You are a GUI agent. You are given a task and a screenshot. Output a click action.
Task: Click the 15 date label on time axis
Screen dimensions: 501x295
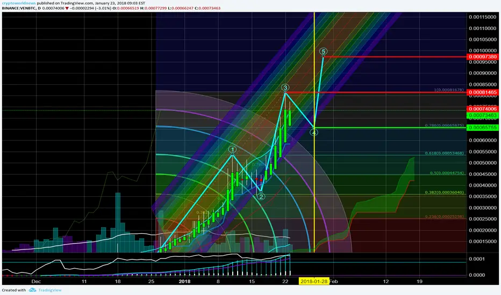click(252, 281)
